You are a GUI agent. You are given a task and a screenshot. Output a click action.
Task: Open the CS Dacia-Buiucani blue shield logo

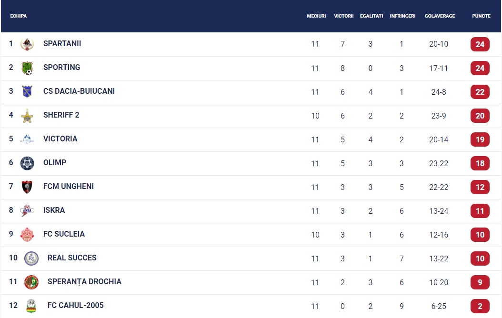pyautogui.click(x=27, y=91)
